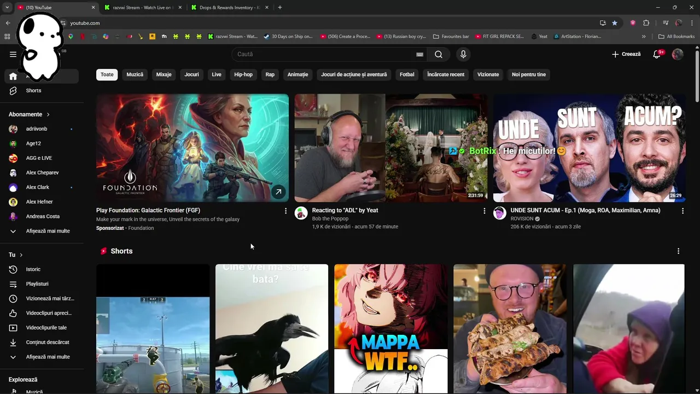Screen dimensions: 700x394
Task: Open Alex Cheparev subscription channel
Action: point(42,173)
